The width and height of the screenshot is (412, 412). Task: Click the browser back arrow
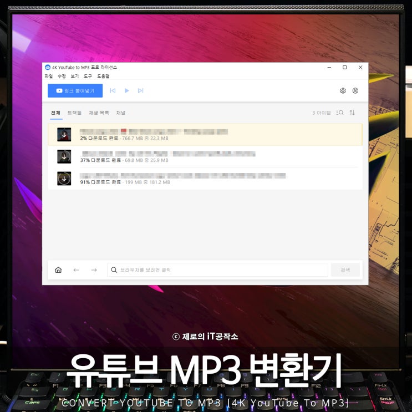pyautogui.click(x=76, y=270)
